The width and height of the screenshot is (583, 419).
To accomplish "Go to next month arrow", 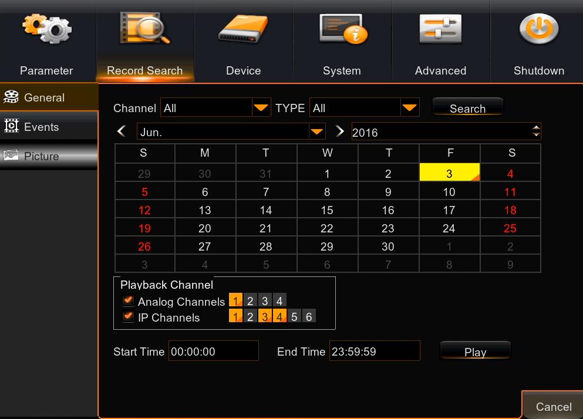I will coord(339,131).
